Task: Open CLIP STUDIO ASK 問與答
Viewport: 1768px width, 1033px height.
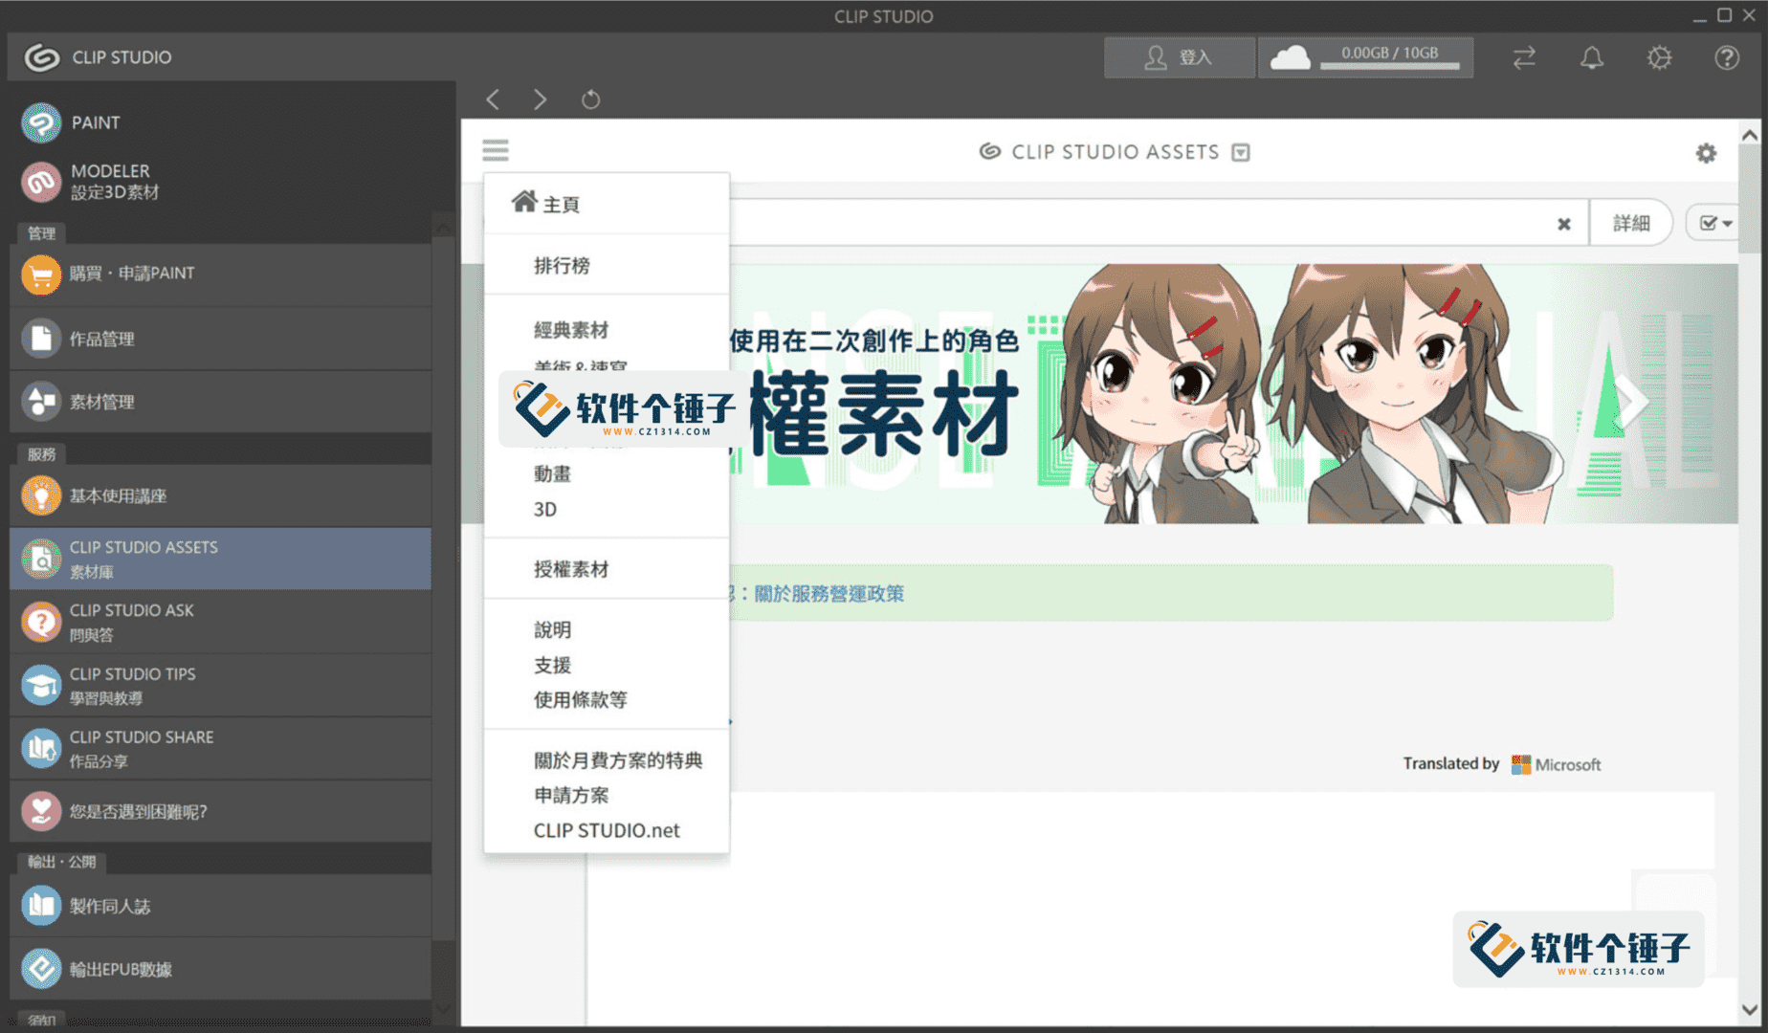Action: click(131, 622)
